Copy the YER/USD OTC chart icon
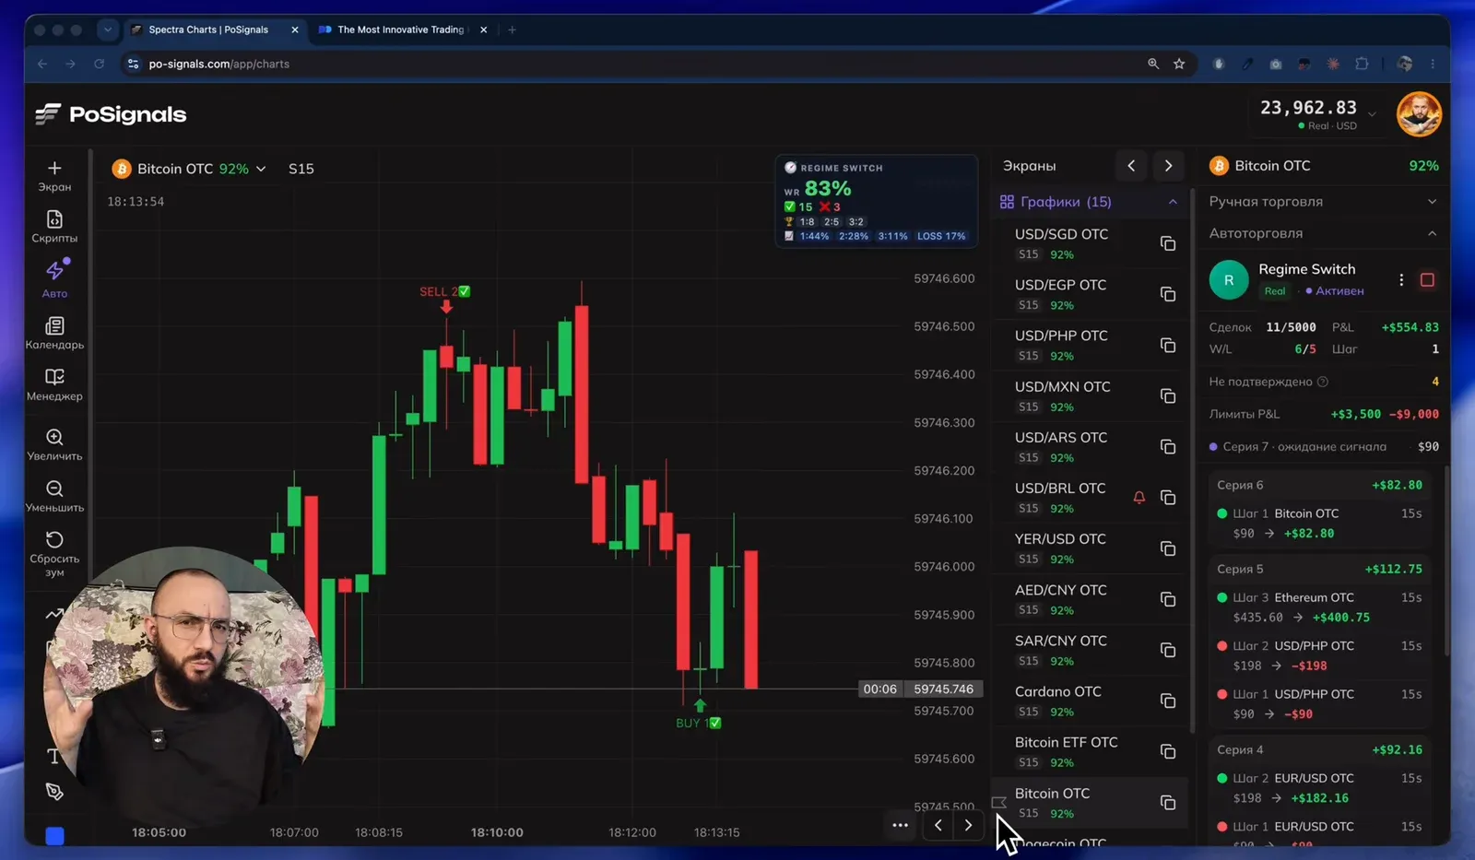This screenshot has height=860, width=1475. pyautogui.click(x=1168, y=548)
